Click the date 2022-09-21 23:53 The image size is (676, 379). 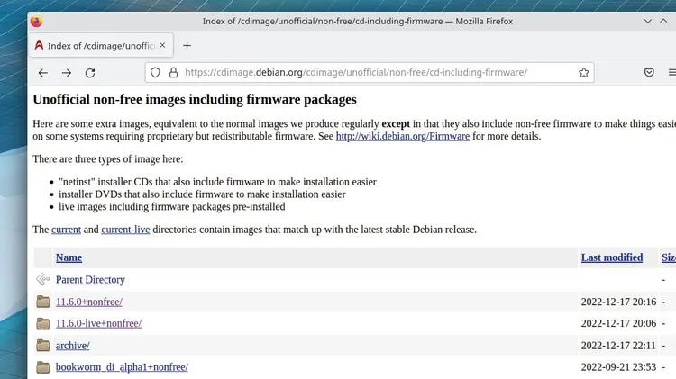tap(618, 367)
